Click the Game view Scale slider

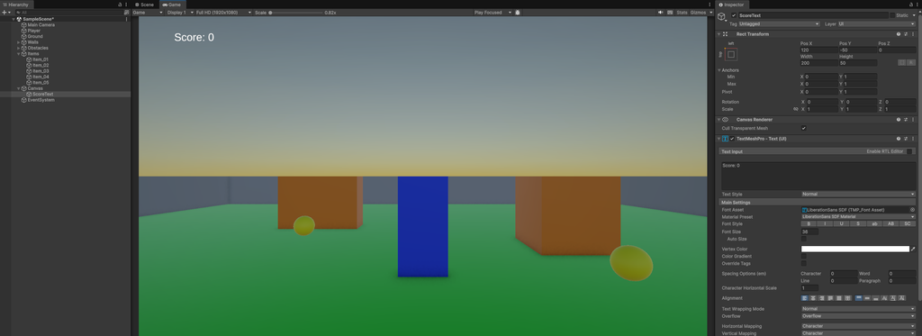pyautogui.click(x=295, y=13)
